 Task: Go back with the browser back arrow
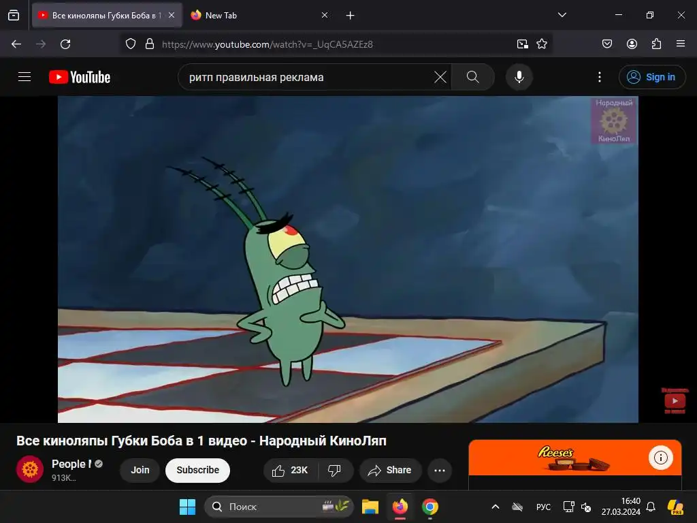click(16, 44)
